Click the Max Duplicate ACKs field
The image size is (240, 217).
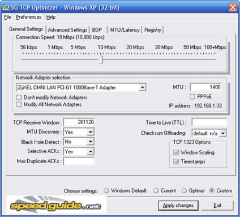tap(79, 161)
